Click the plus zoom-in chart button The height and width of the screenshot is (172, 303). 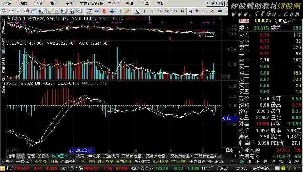click(x=224, y=156)
